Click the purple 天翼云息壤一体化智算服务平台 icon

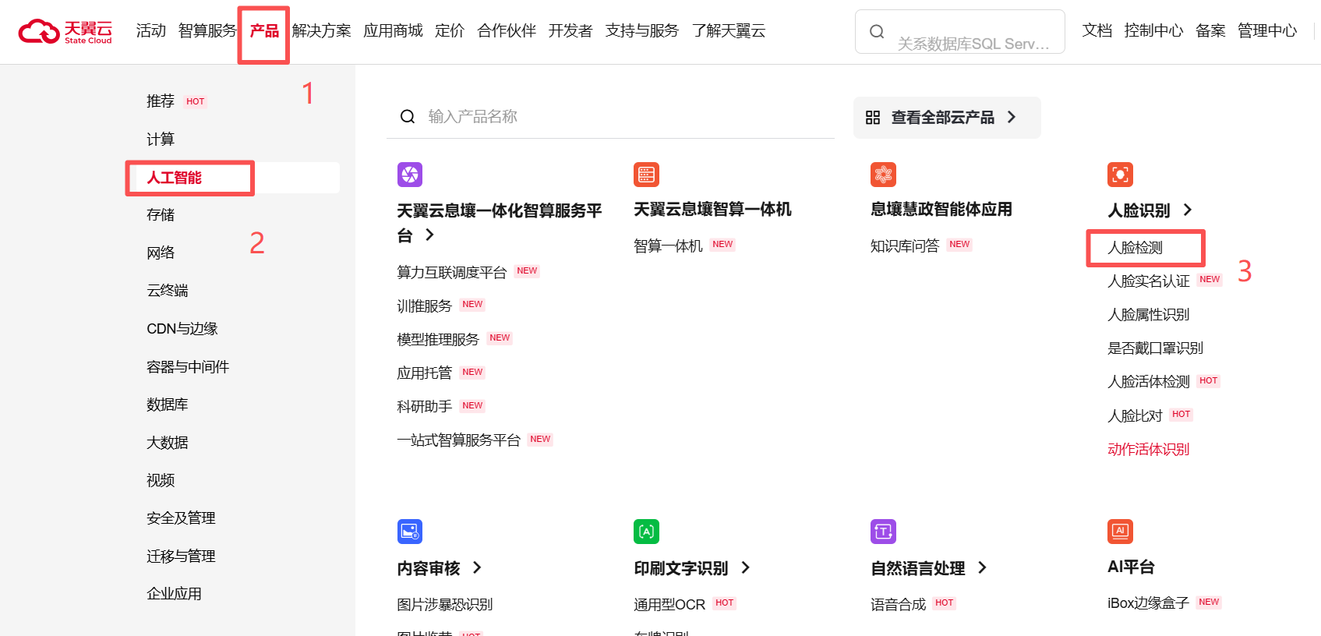pyautogui.click(x=409, y=175)
